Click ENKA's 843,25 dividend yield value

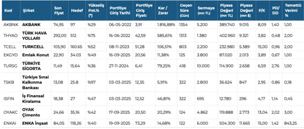292,123
